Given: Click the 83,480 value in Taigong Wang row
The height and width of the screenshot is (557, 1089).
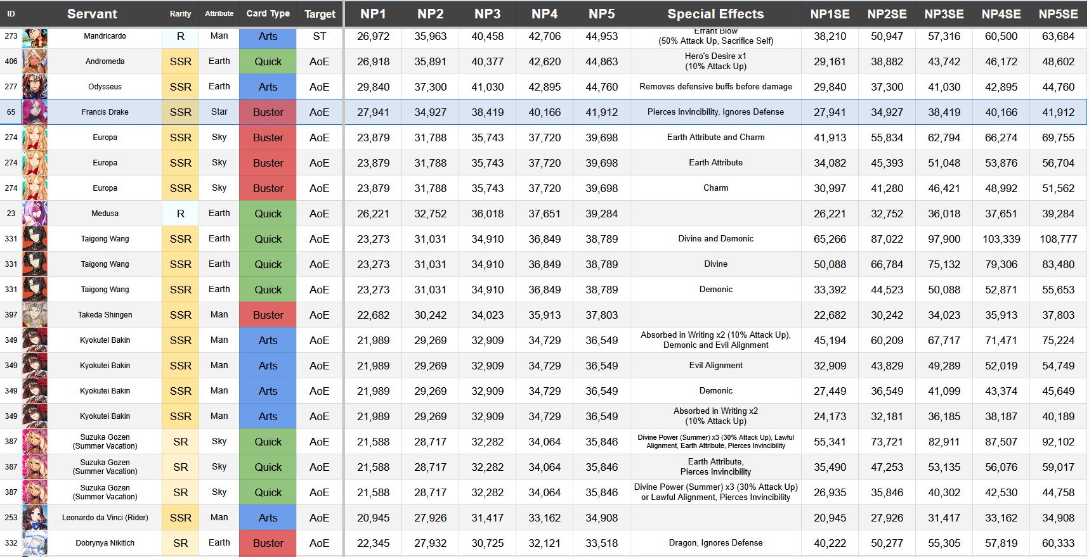Looking at the screenshot, I should [1058, 264].
